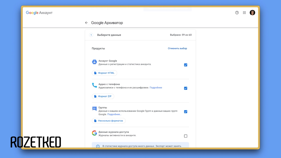
Task: Click the info icon in the blue notice
Action: tap(98, 146)
